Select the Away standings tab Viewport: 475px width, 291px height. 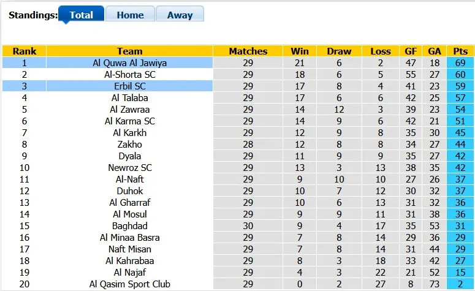(180, 15)
